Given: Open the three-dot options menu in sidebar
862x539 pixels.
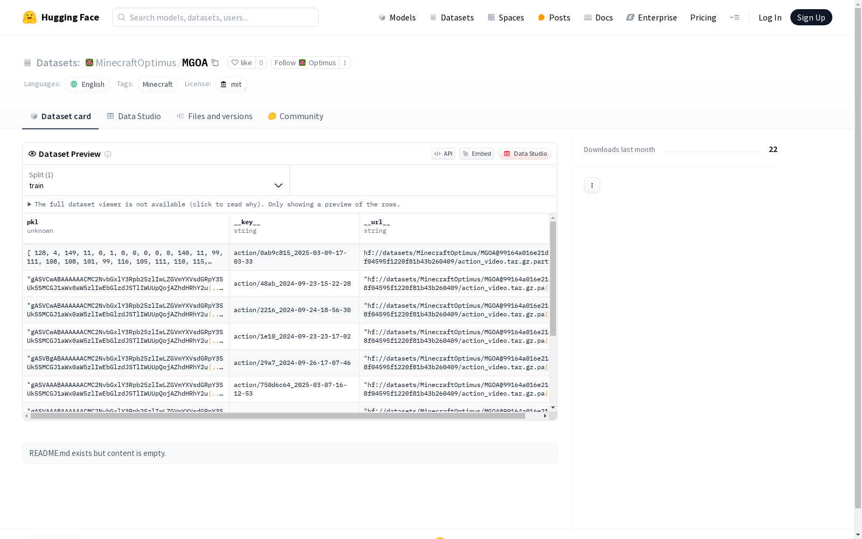Looking at the screenshot, I should 592,185.
